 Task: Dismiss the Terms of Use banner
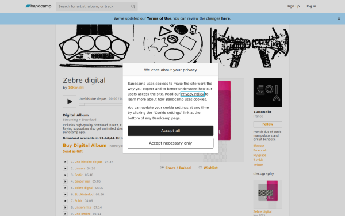point(339,19)
